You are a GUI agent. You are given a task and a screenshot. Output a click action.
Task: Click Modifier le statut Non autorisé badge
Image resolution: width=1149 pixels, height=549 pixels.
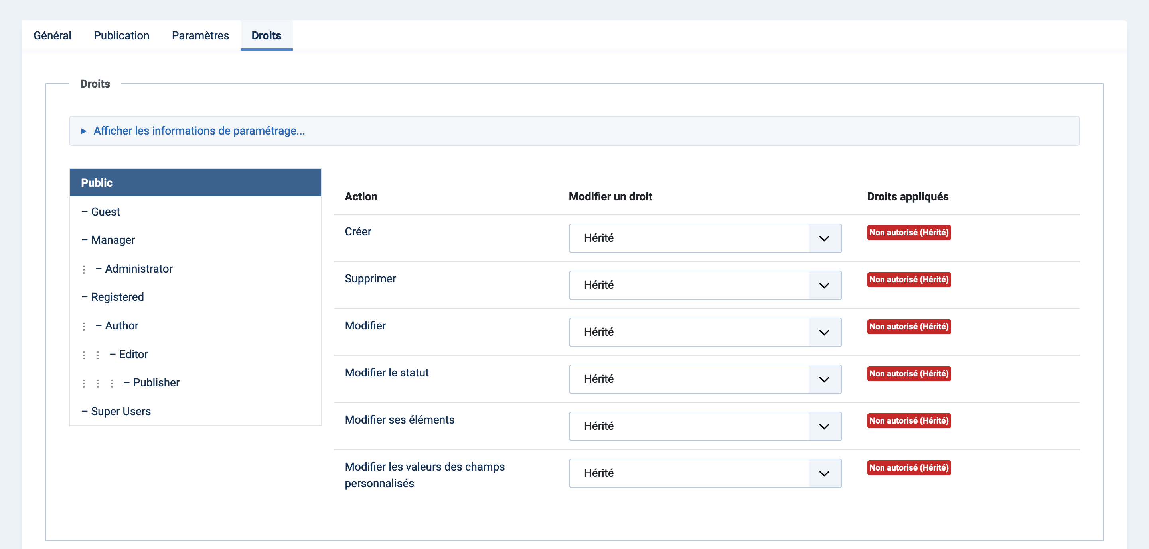pos(908,374)
